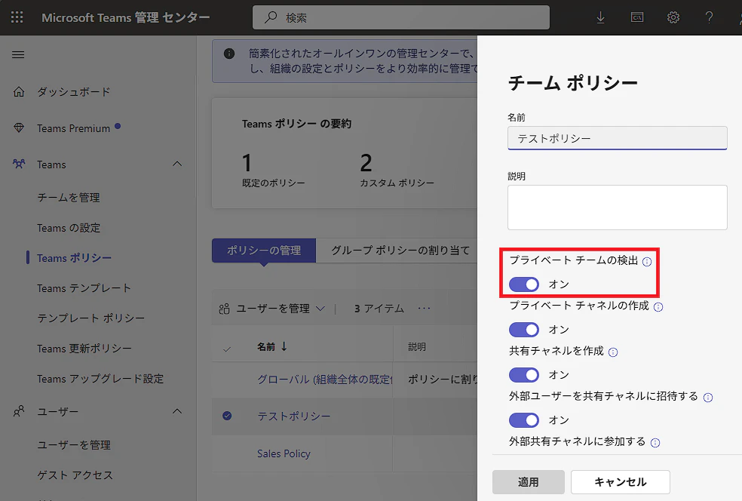
Task: Open Teams 更新ポリシー in sidebar
Action: pyautogui.click(x=84, y=349)
